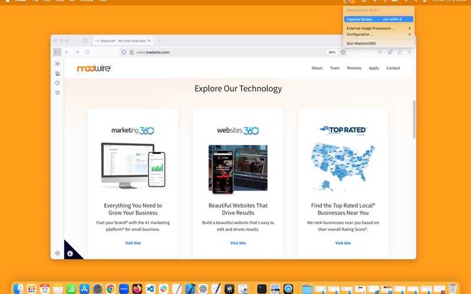Open the Reviews nav link
This screenshot has height=294, width=471.
point(354,68)
